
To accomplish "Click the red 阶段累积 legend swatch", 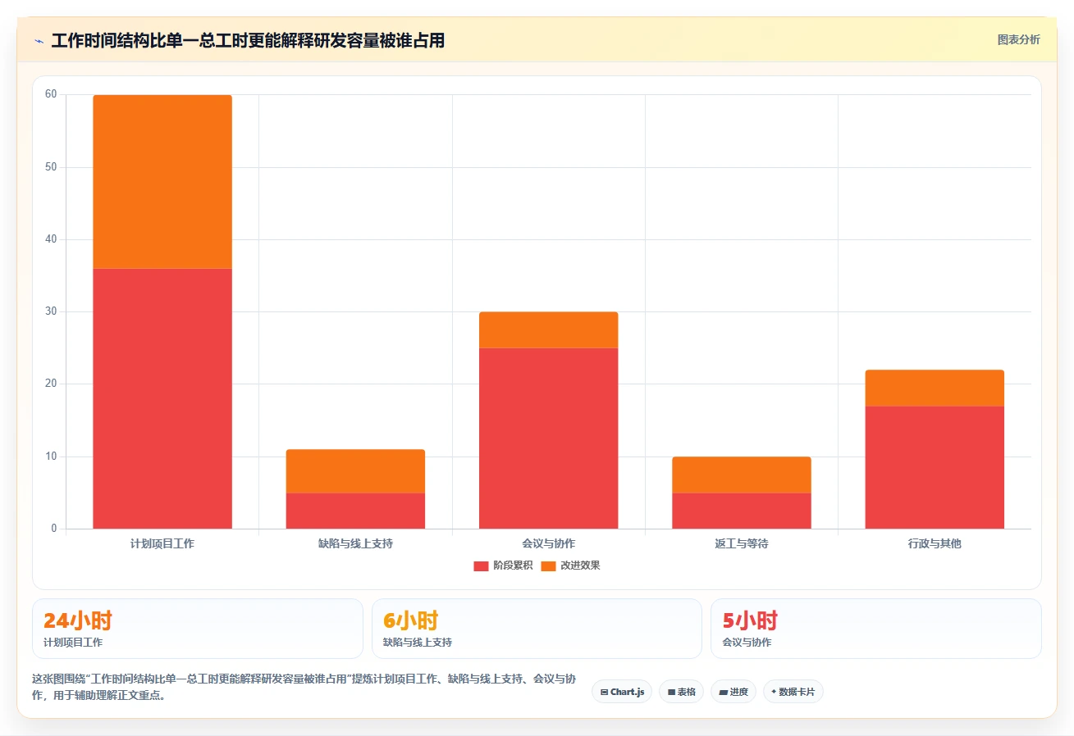I will point(481,566).
